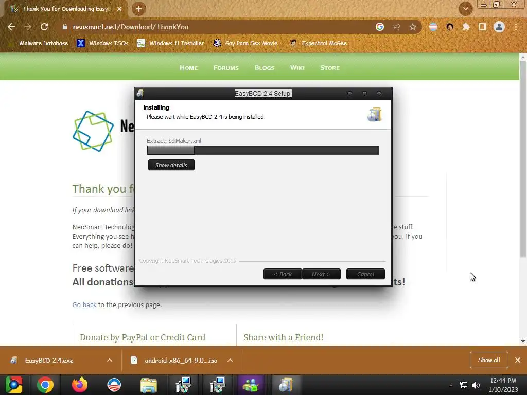Click the Google icon in the address bar
The width and height of the screenshot is (527, 395).
[x=380, y=27]
